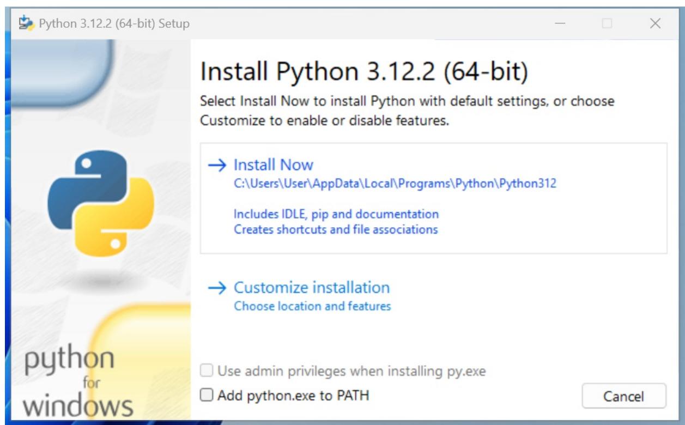Minimize the Python Setup window

pos(561,24)
